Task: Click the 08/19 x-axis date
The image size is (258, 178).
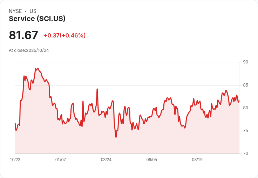Action: [197, 160]
